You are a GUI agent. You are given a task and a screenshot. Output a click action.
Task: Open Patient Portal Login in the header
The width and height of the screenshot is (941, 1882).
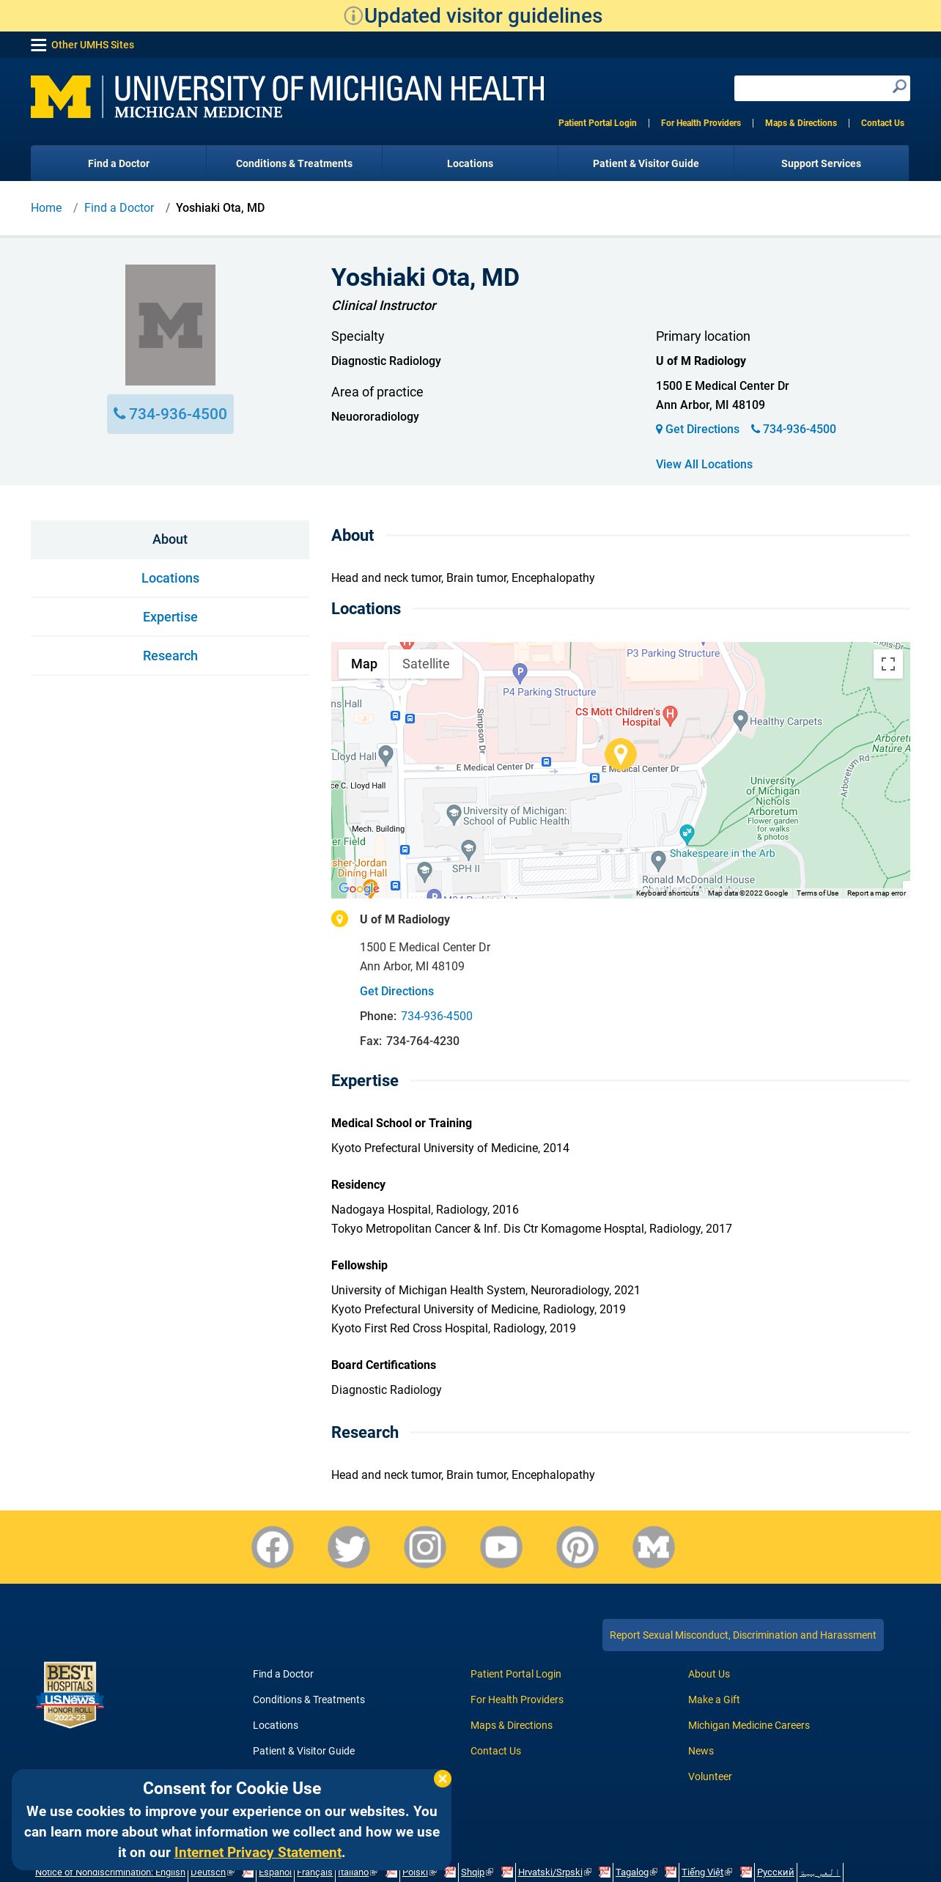597,123
